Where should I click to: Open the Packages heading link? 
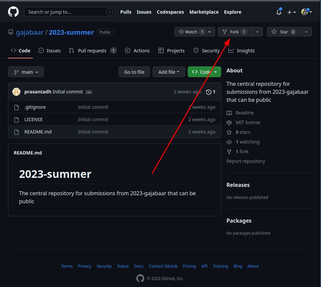(x=239, y=221)
